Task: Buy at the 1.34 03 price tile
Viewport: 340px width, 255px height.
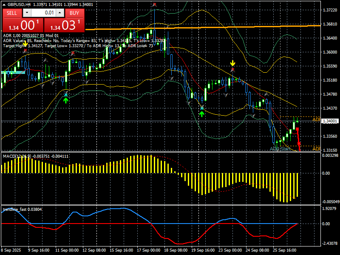Action: click(64, 25)
